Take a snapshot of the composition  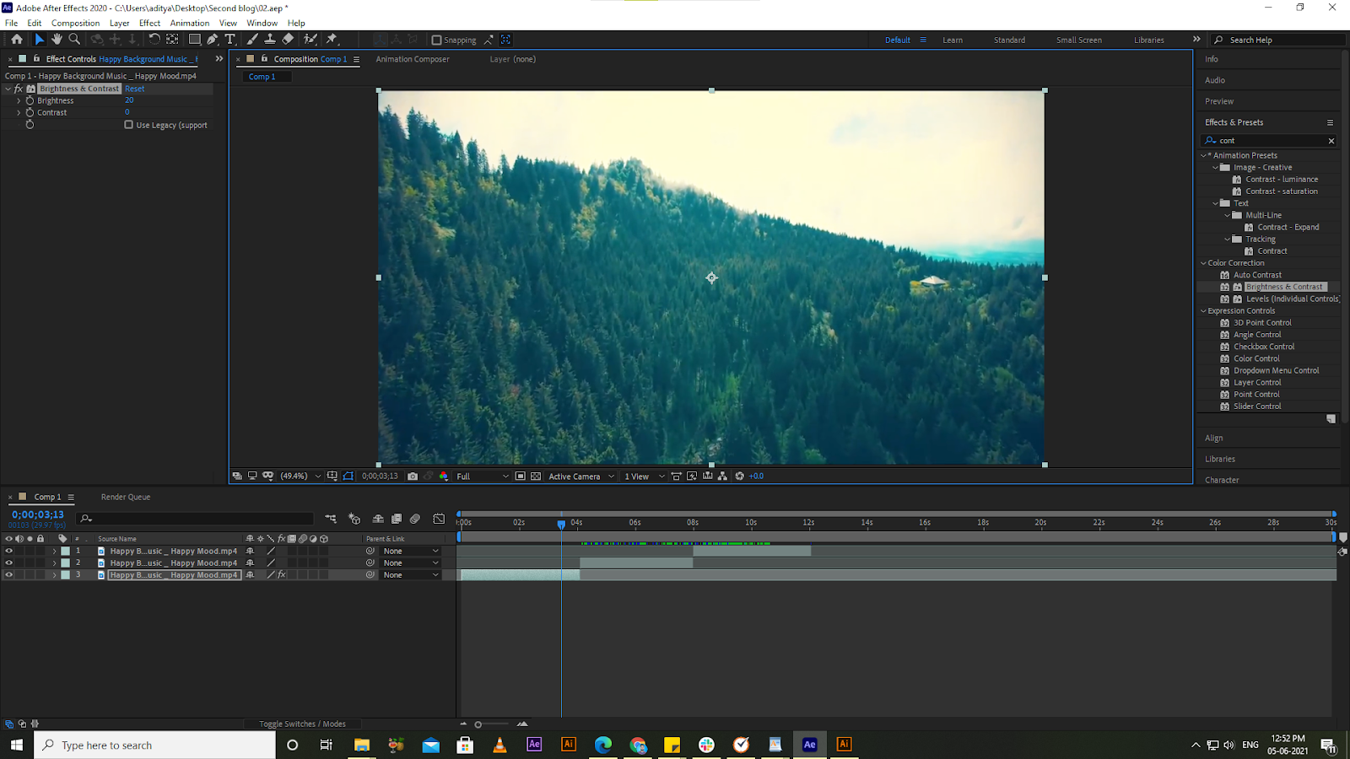pyautogui.click(x=413, y=476)
